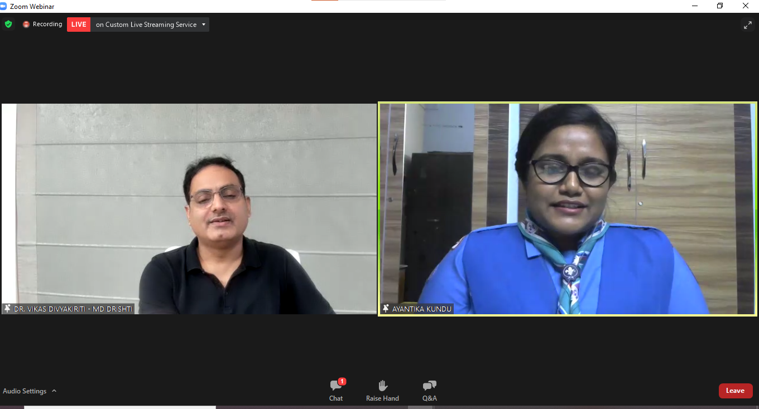
Task: Click the red LIVE badge
Action: [79, 25]
